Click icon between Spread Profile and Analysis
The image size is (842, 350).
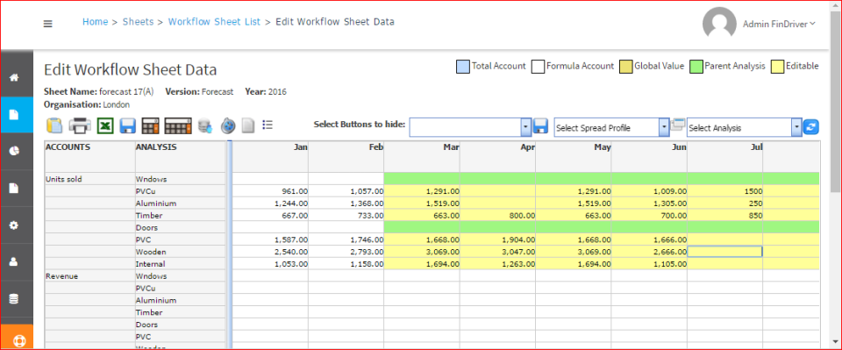pos(678,125)
